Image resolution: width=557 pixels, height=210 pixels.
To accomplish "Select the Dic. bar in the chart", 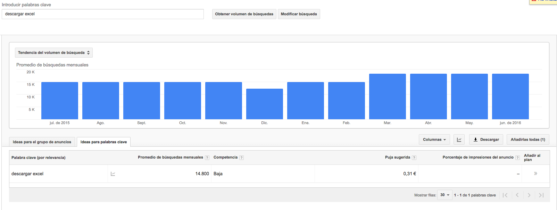I will point(265,104).
